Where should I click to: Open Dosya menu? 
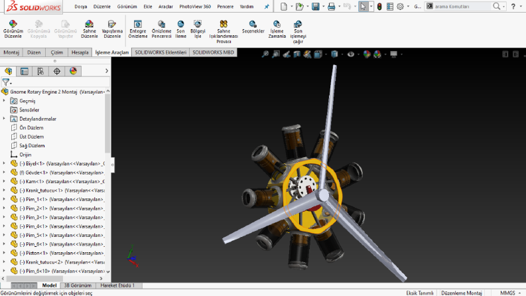pyautogui.click(x=80, y=7)
